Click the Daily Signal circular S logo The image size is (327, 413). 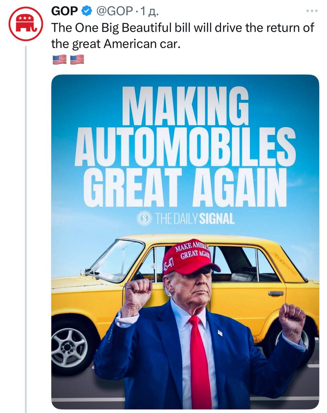[144, 219]
